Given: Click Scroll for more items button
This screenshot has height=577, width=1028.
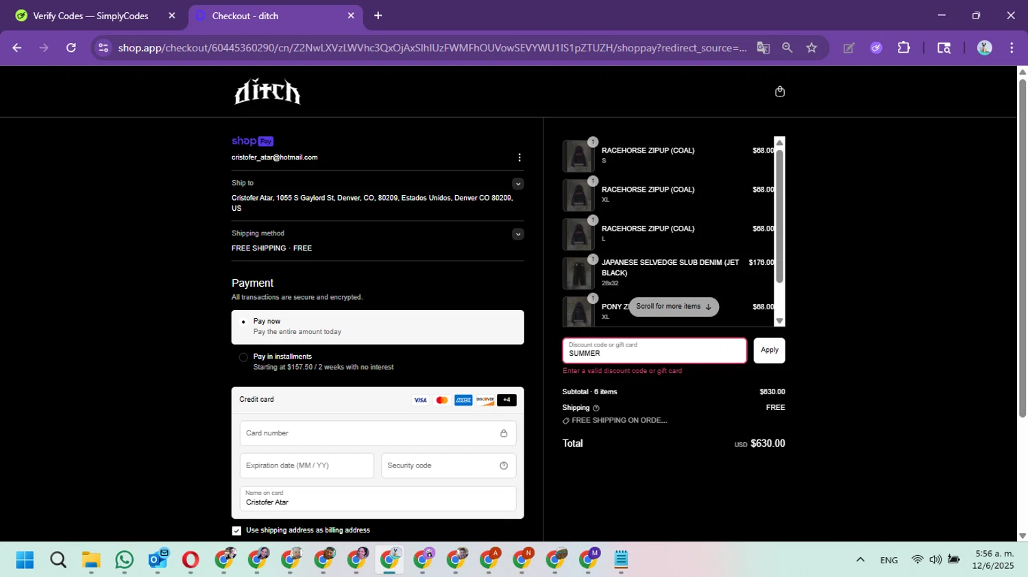Looking at the screenshot, I should (674, 307).
